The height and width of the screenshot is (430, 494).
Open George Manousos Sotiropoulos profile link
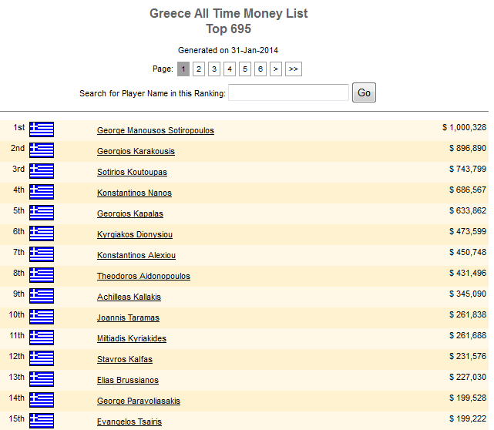pos(156,130)
